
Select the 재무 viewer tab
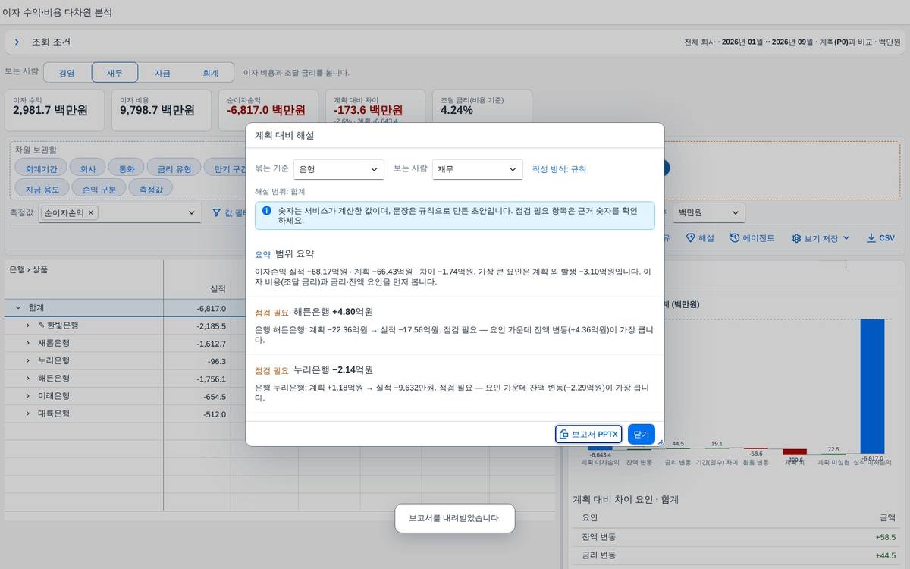[x=115, y=73]
